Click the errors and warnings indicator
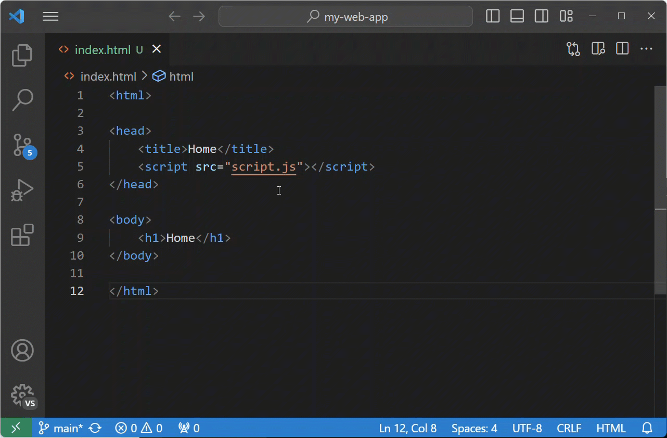The height and width of the screenshot is (438, 667). (x=138, y=428)
